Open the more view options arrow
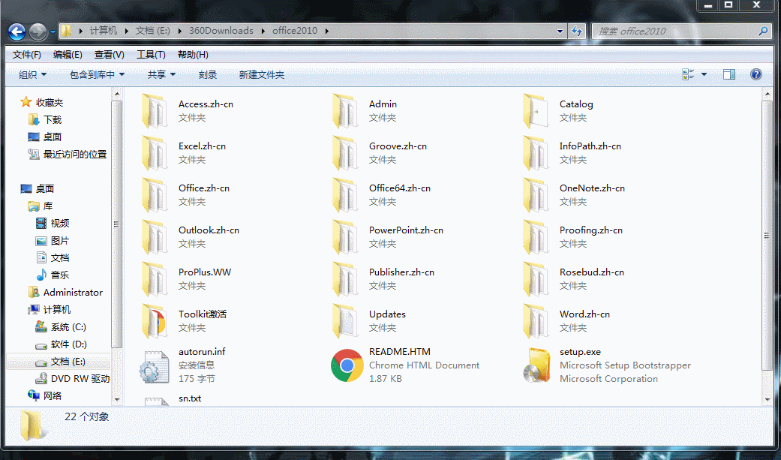 click(x=704, y=74)
